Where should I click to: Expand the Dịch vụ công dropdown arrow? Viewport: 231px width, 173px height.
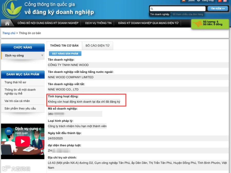click(42, 55)
